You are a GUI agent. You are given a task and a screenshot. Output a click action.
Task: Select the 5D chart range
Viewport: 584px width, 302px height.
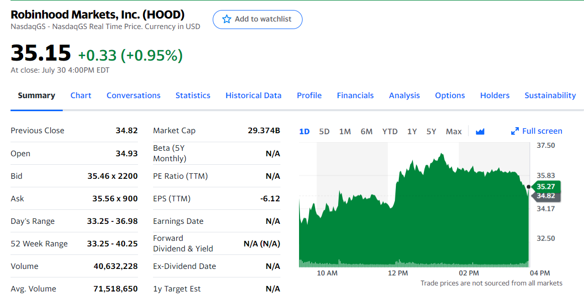325,131
